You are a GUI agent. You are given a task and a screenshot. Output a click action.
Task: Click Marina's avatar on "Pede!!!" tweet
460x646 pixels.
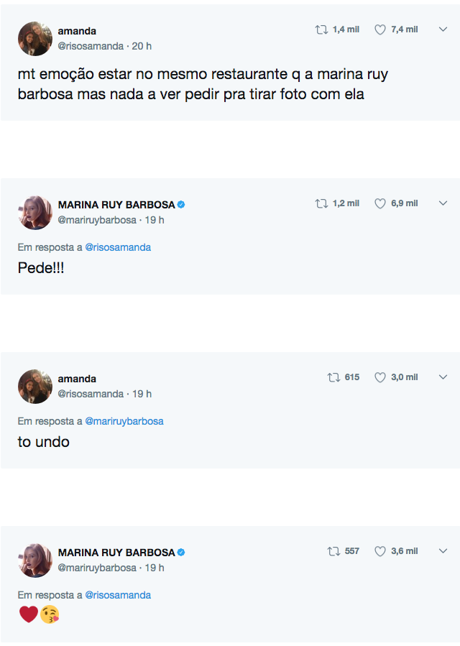point(35,213)
